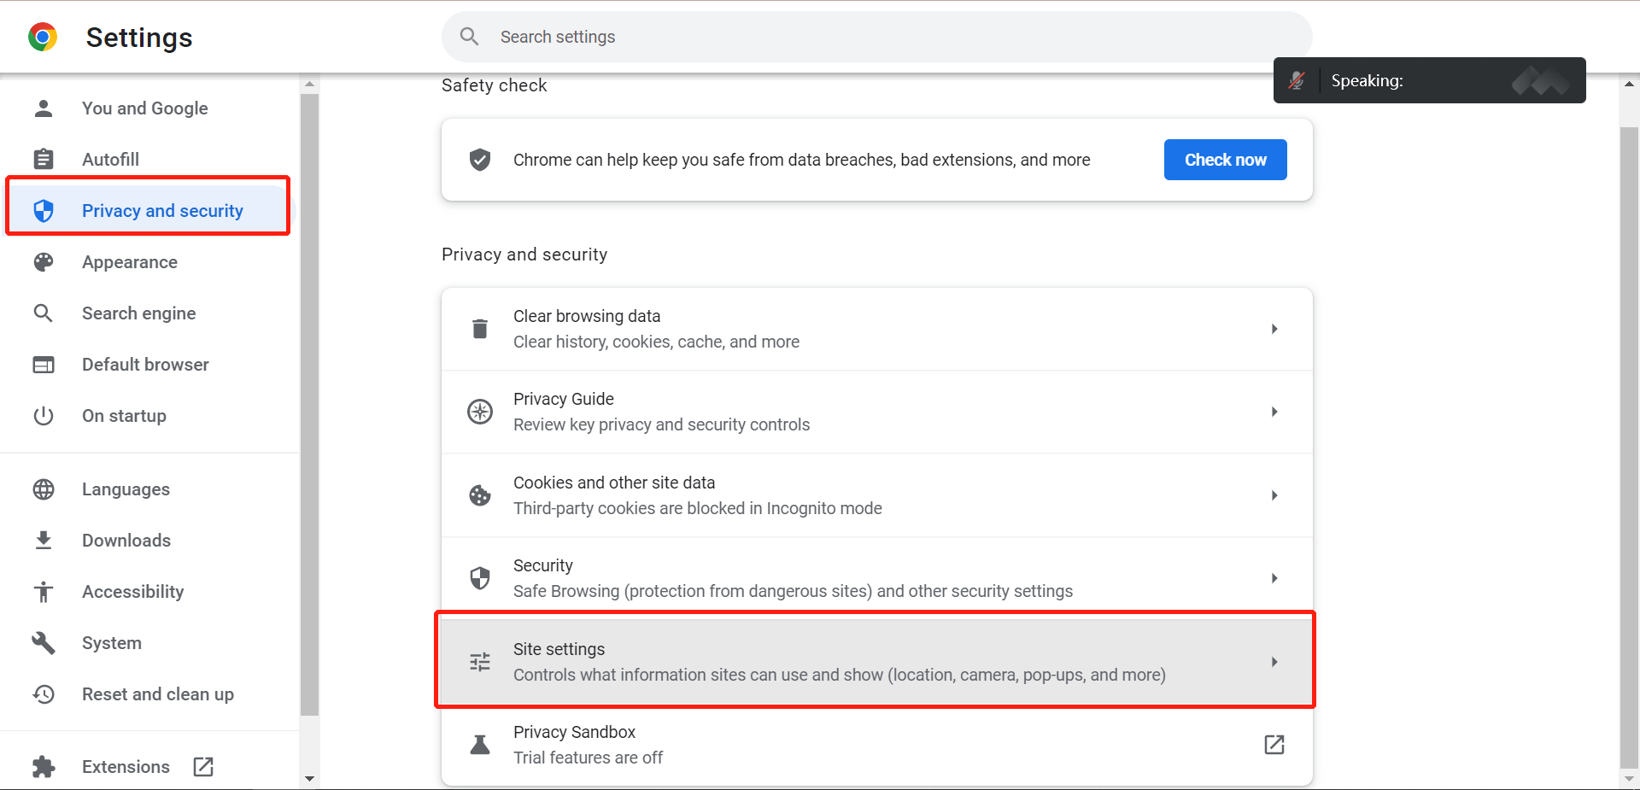Screen dimensions: 1640x790
Task: Click the Chrome logo icon
Action: click(x=43, y=37)
